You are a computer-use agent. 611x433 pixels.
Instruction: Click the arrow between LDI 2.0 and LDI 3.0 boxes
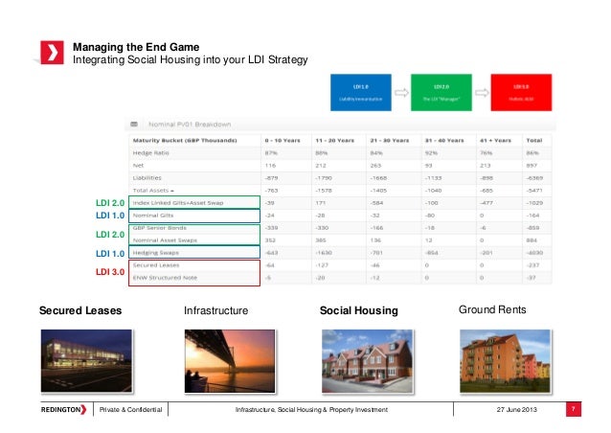(482, 93)
